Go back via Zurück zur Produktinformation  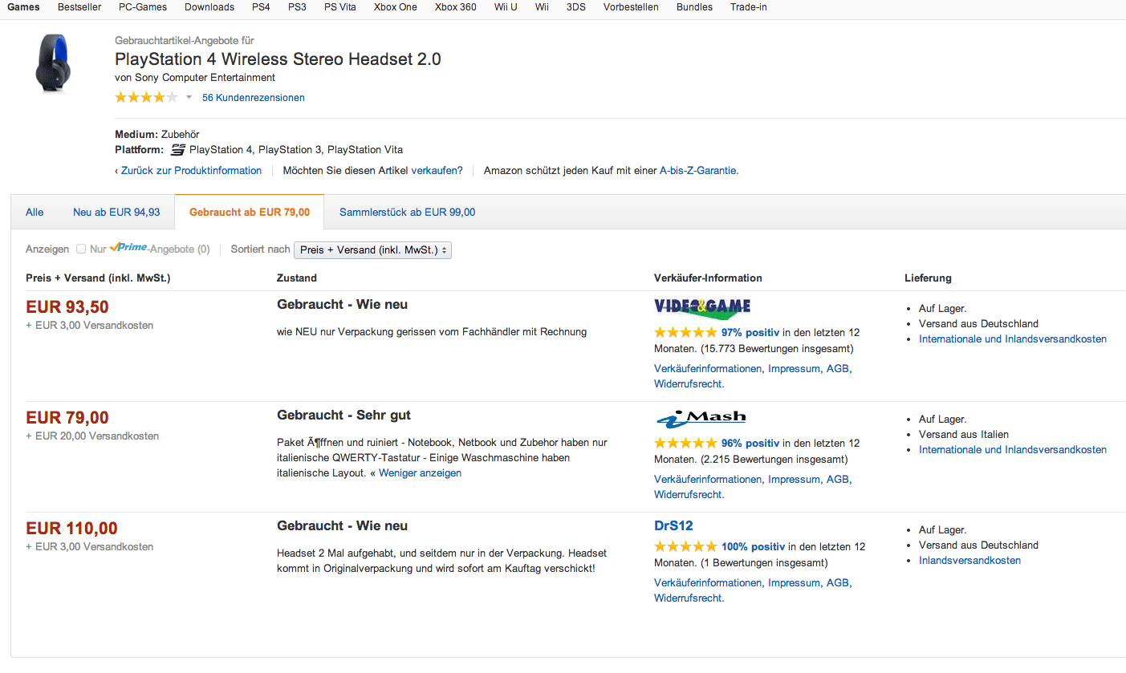[x=191, y=171]
